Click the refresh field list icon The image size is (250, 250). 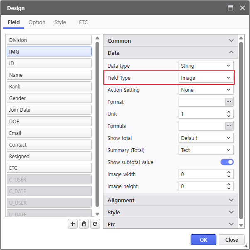coord(95,224)
